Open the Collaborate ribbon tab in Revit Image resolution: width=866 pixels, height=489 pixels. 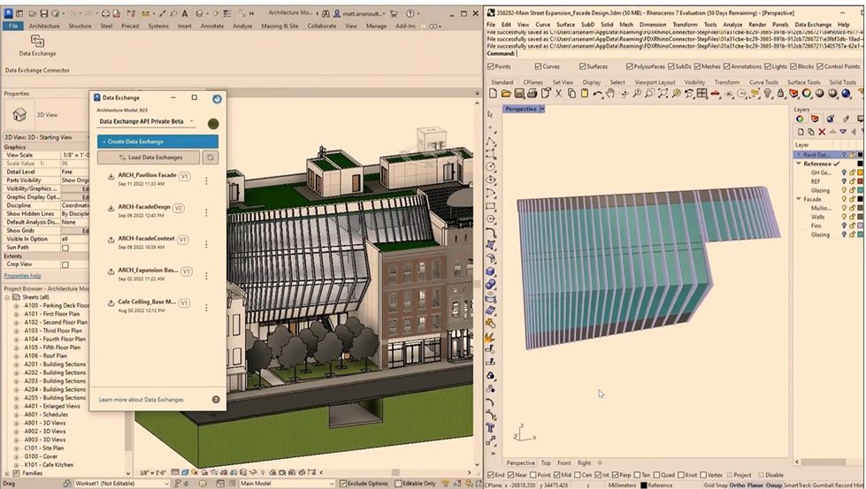pos(321,26)
